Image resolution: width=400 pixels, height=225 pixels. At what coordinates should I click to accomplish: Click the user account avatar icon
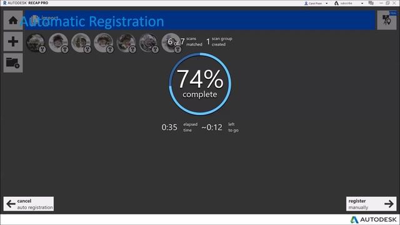(x=306, y=3)
